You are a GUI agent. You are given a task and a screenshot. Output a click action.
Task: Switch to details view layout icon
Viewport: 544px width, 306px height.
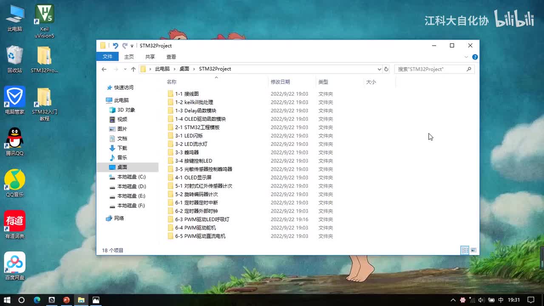(x=465, y=250)
